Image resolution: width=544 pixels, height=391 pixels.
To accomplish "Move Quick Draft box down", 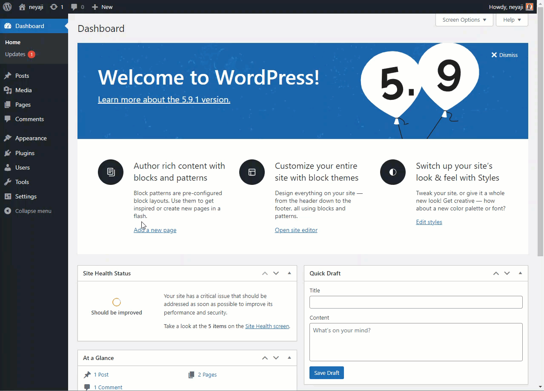I will [507, 273].
